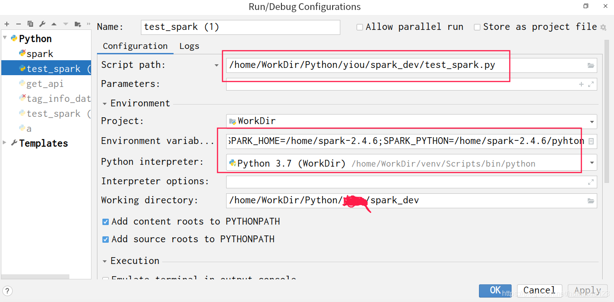Restore the dialog window size
The height and width of the screenshot is (302, 614).
586,6
